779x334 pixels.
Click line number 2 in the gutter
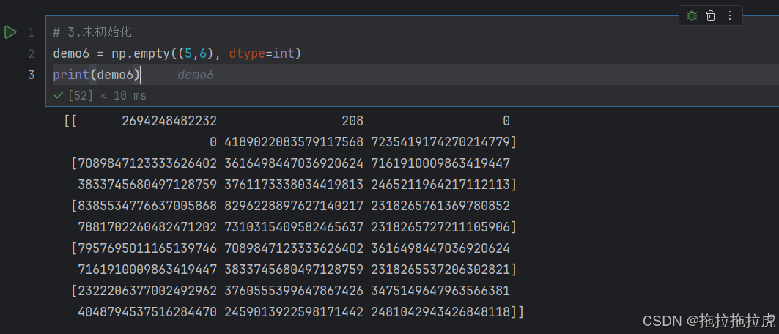pos(32,53)
